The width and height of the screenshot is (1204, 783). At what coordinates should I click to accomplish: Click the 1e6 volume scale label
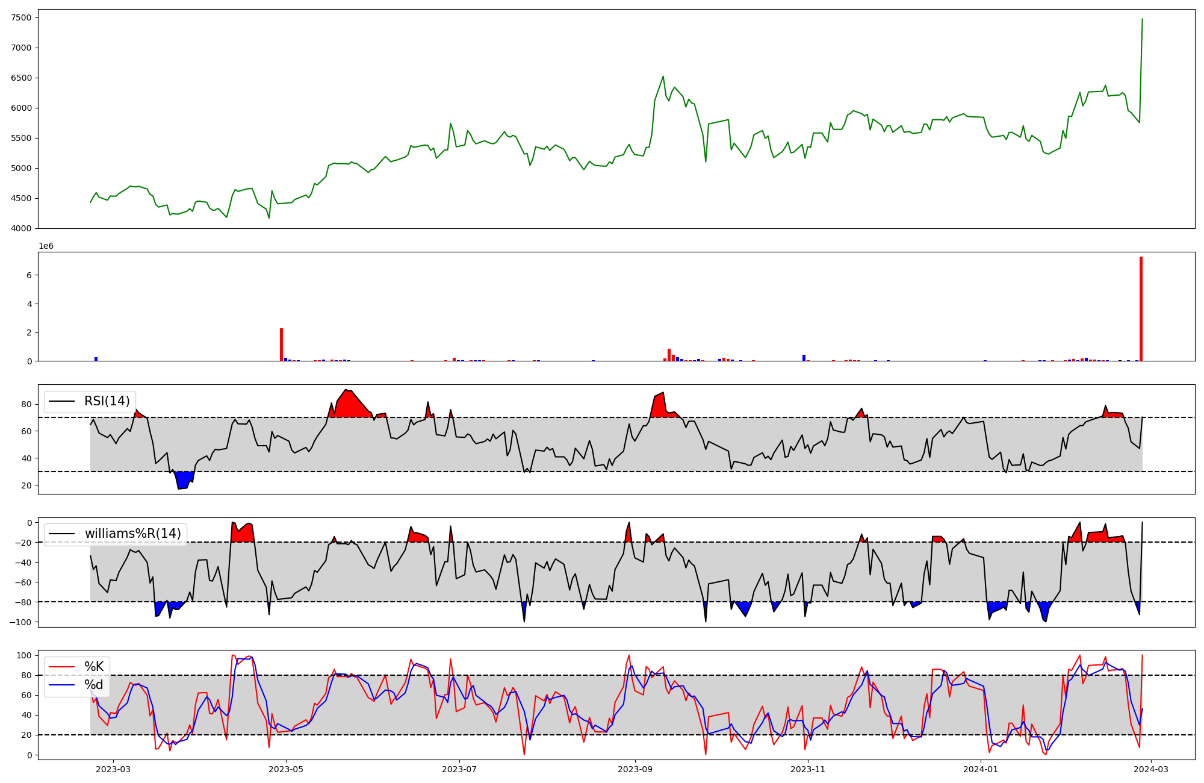point(46,246)
